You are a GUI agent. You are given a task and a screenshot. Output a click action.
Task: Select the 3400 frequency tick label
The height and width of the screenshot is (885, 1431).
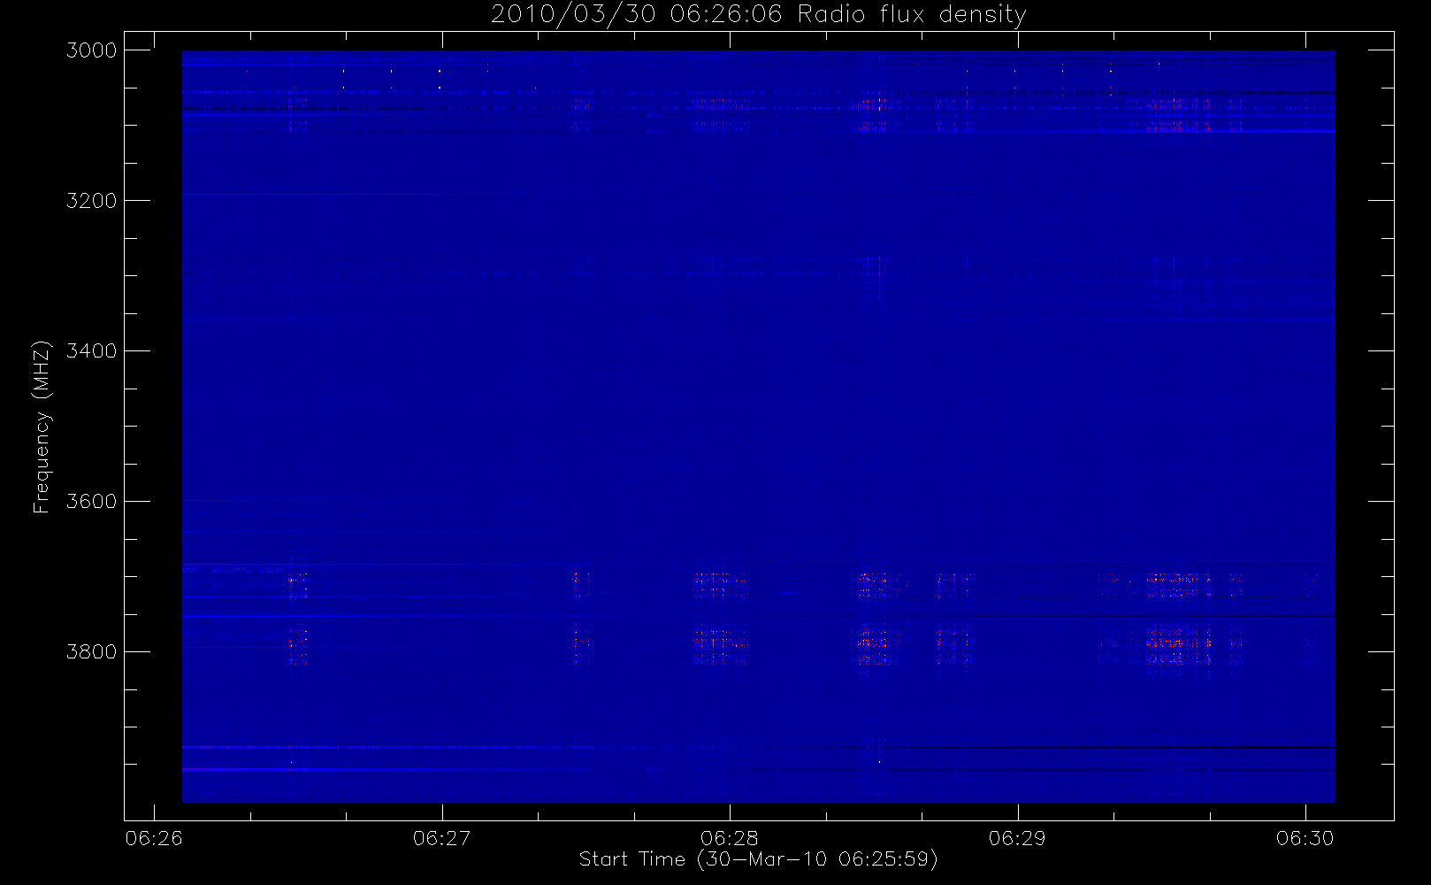click(92, 351)
